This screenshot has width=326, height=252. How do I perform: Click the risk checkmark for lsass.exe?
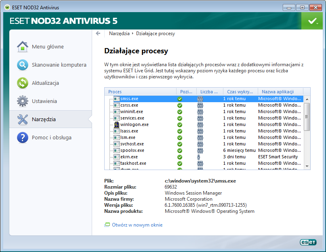click(180, 131)
